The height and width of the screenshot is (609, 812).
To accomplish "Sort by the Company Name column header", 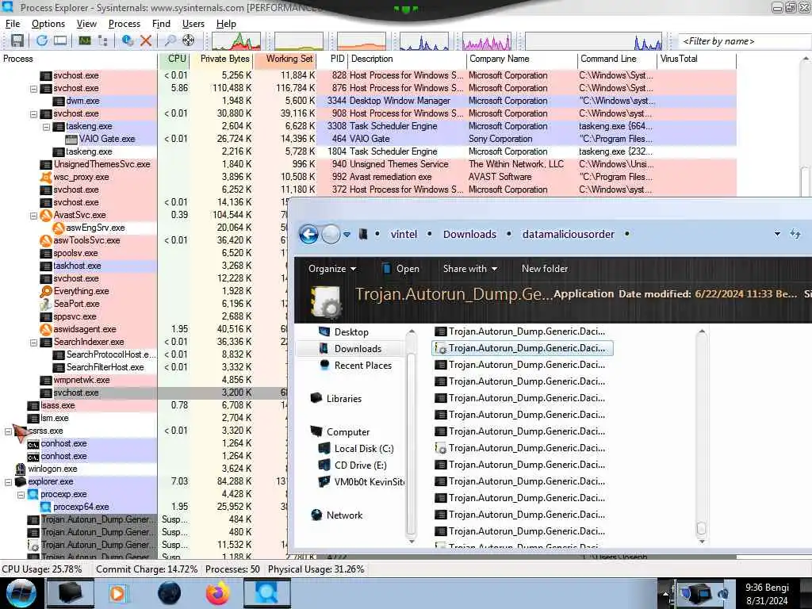I will coord(521,59).
